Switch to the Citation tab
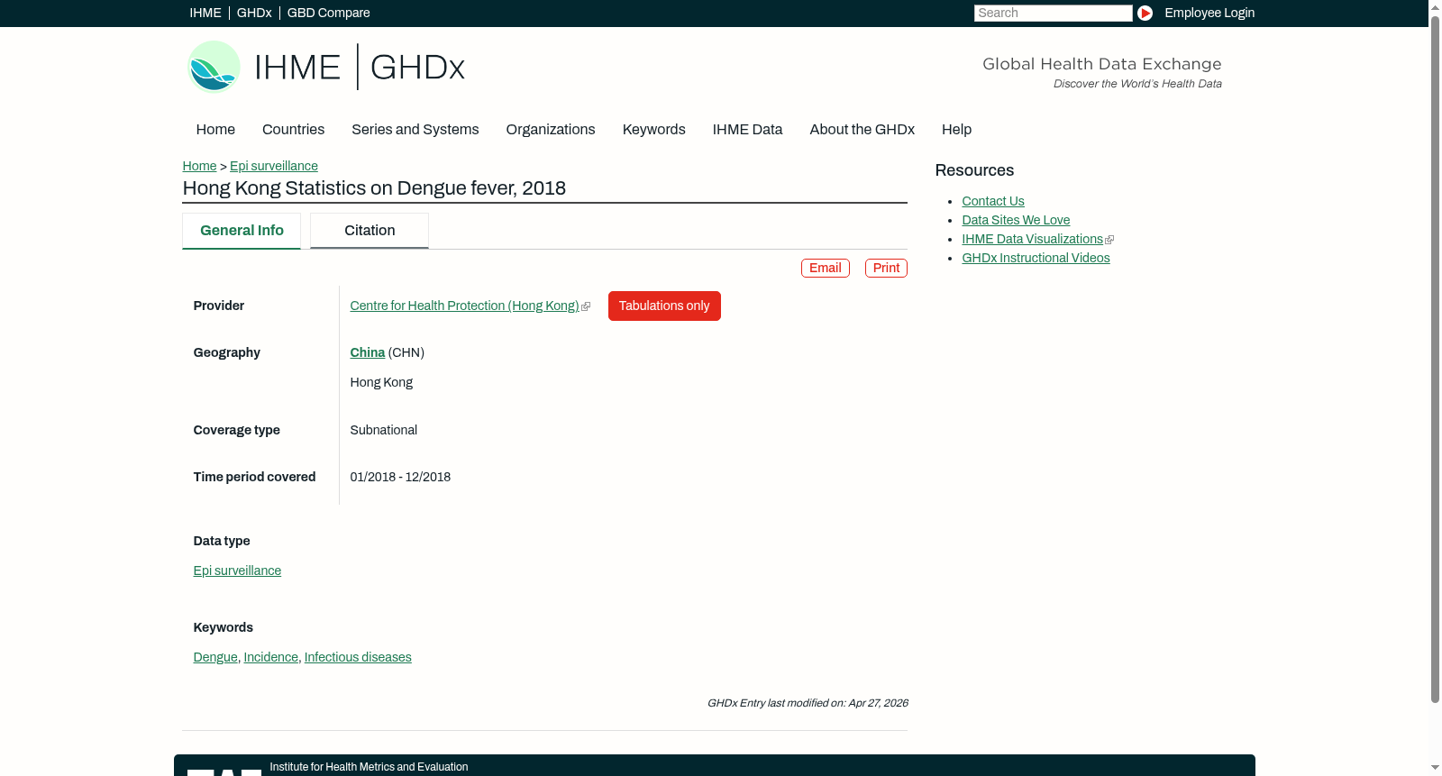1442x776 pixels. tap(370, 231)
